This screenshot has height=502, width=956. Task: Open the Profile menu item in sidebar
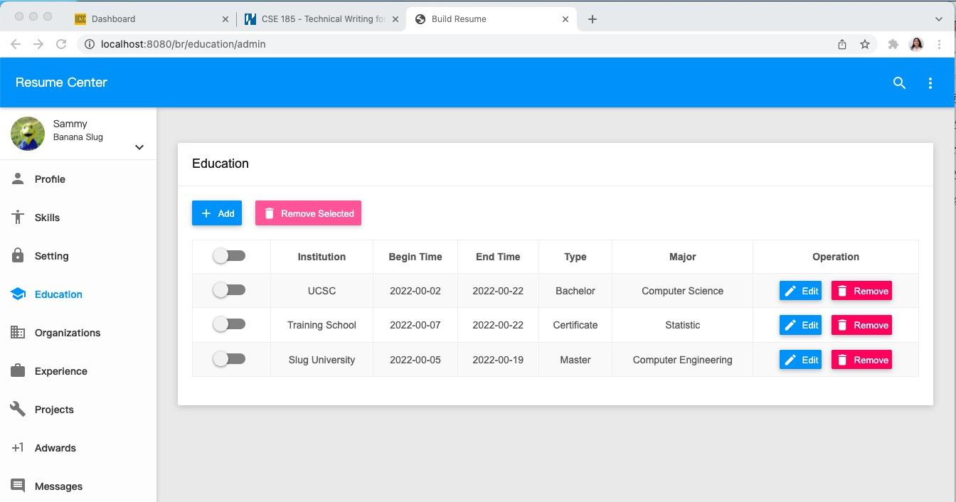tap(50, 179)
